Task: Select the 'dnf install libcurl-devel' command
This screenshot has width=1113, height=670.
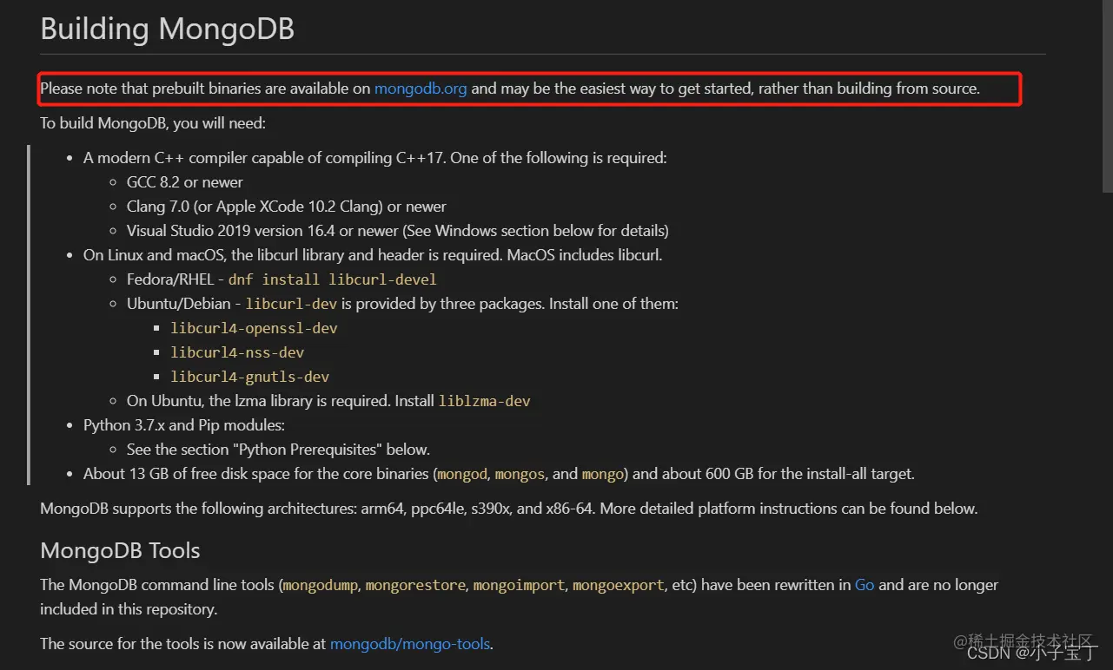Action: (x=333, y=279)
